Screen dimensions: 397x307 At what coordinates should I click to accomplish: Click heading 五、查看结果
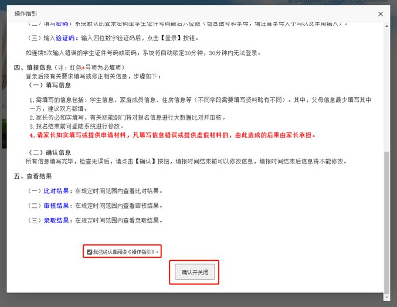pyautogui.click(x=33, y=176)
